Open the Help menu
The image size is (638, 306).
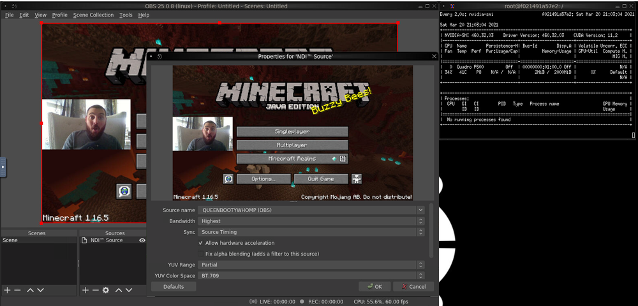click(x=144, y=15)
